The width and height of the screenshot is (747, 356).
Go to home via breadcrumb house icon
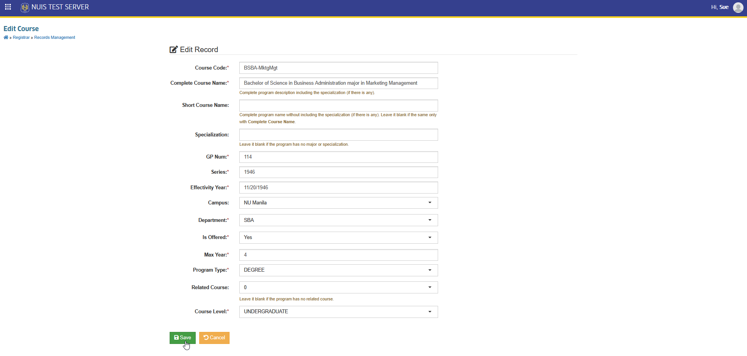tap(6, 38)
